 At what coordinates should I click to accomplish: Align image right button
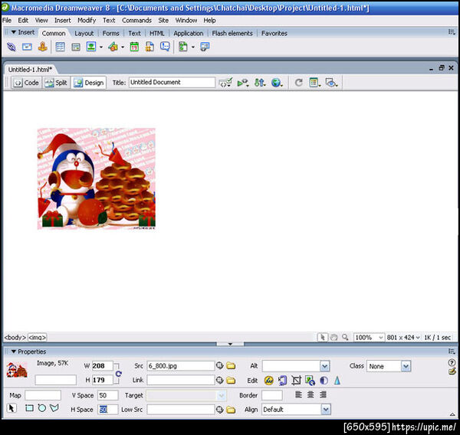click(x=323, y=394)
